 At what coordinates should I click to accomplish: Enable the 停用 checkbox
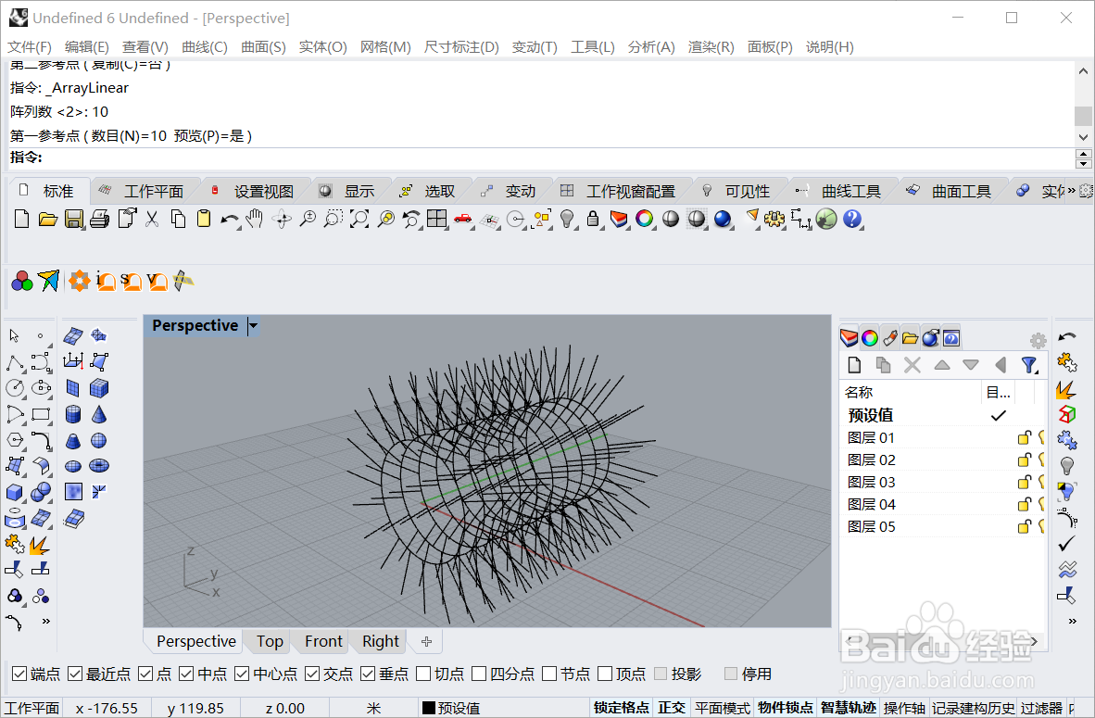pos(731,674)
